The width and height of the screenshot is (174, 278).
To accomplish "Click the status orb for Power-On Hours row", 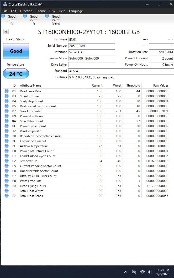I will point(7,116).
